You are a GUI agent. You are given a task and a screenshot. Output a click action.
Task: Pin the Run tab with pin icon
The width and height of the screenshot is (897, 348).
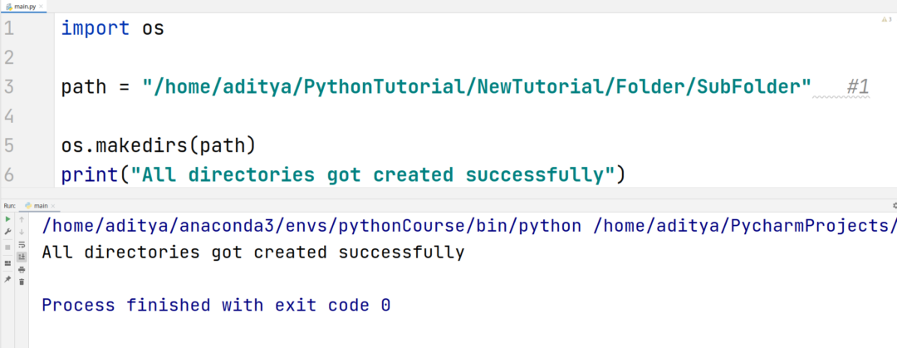click(x=8, y=279)
